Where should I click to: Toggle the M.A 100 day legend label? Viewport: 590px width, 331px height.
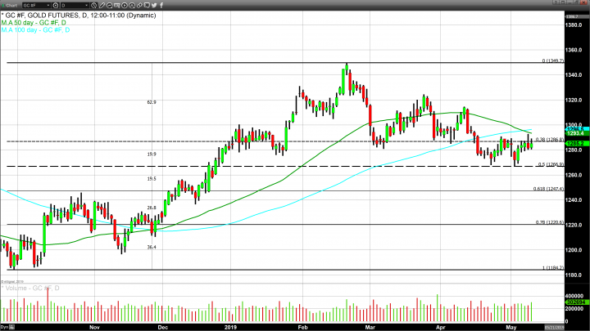[36, 30]
